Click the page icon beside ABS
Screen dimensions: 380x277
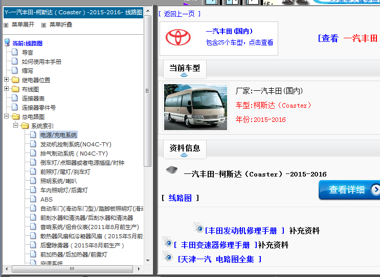click(x=33, y=199)
